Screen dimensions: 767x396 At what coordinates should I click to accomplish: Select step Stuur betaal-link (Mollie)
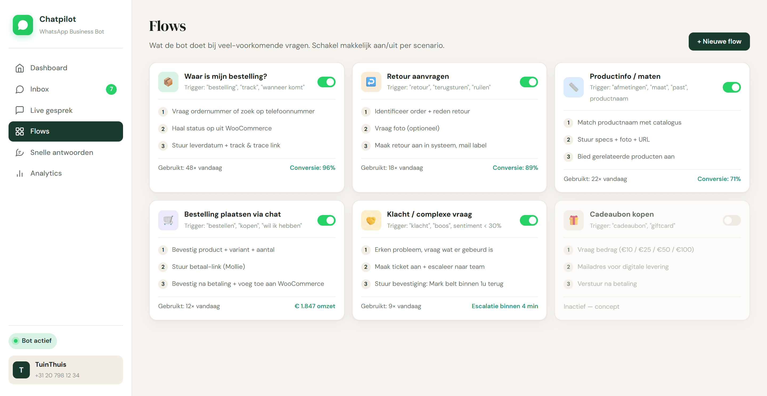(x=209, y=267)
